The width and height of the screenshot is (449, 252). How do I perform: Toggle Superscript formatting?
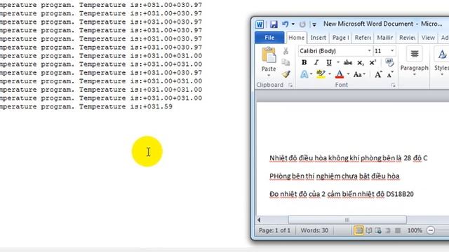373,62
